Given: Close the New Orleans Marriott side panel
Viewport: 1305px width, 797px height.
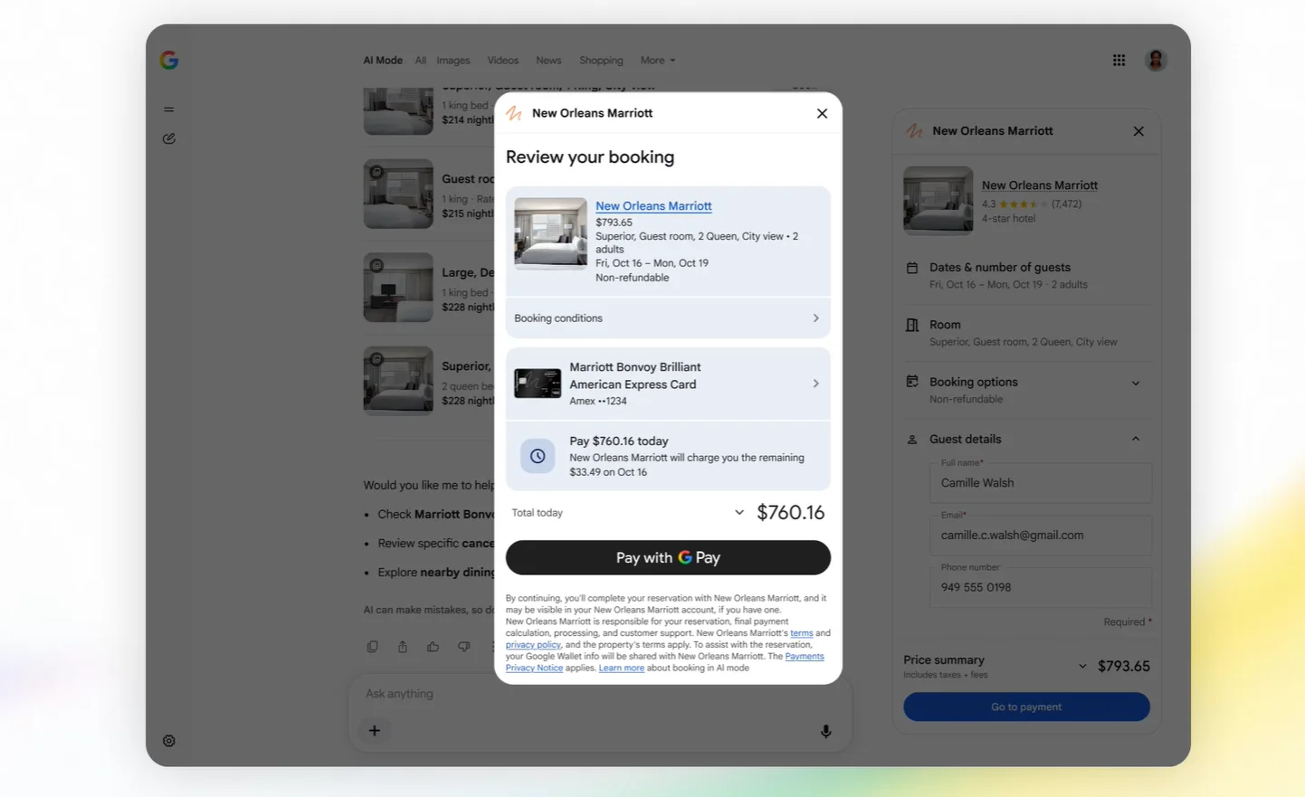Looking at the screenshot, I should (1138, 131).
